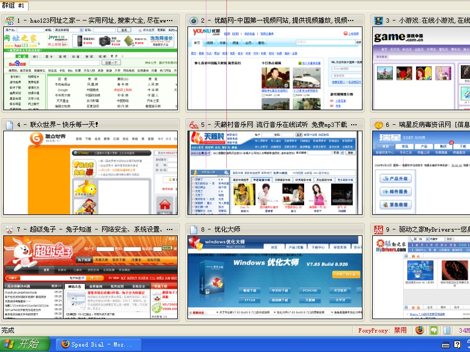This screenshot has width=470, height=352.
Task: Click the blank page icon beside 联众世界
Action: point(10,125)
